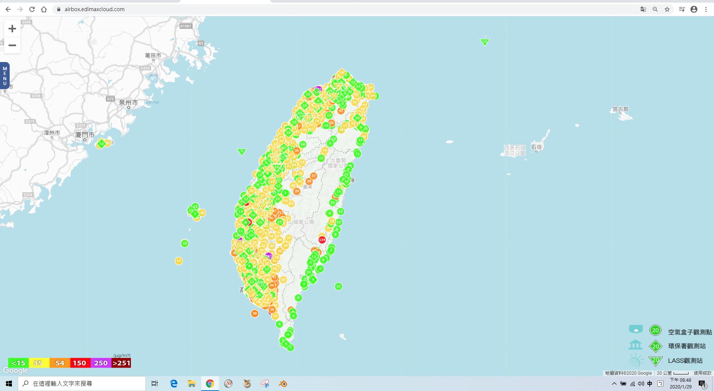The image size is (714, 391).
Task: Open Chrome page zoom magnifier icon
Action: tap(655, 9)
